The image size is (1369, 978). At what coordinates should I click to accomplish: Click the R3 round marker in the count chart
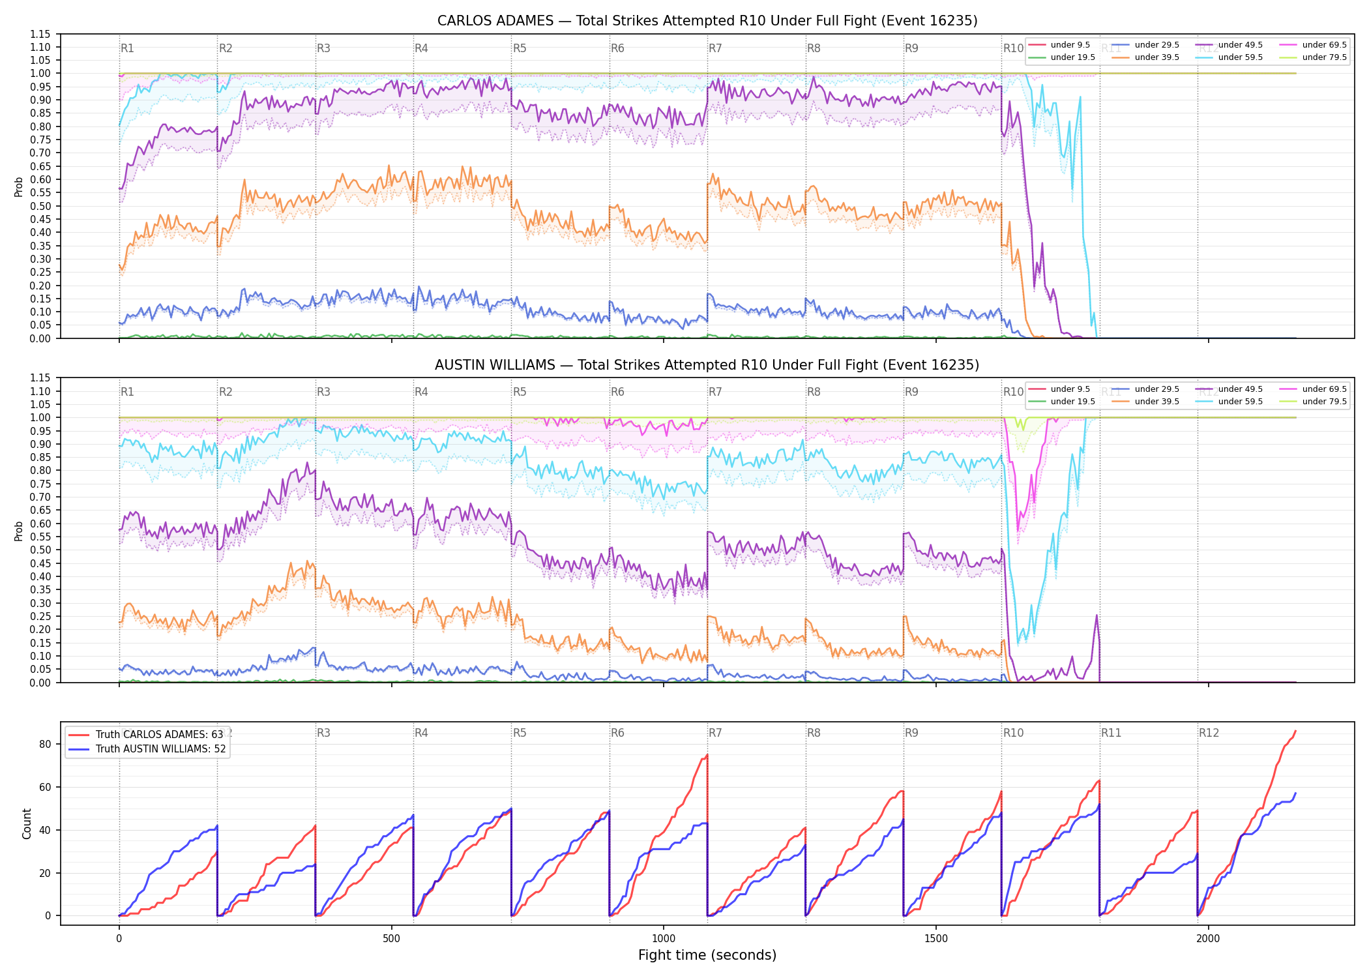[323, 733]
